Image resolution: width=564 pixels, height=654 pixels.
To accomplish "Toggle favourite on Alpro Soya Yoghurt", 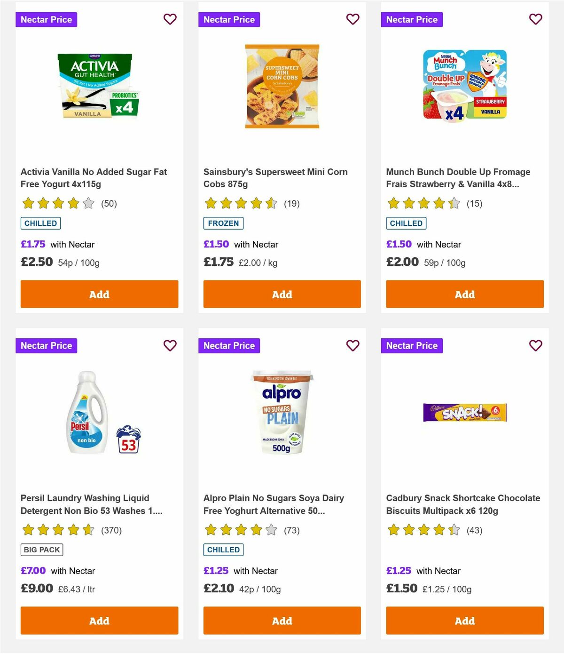I will tap(352, 345).
